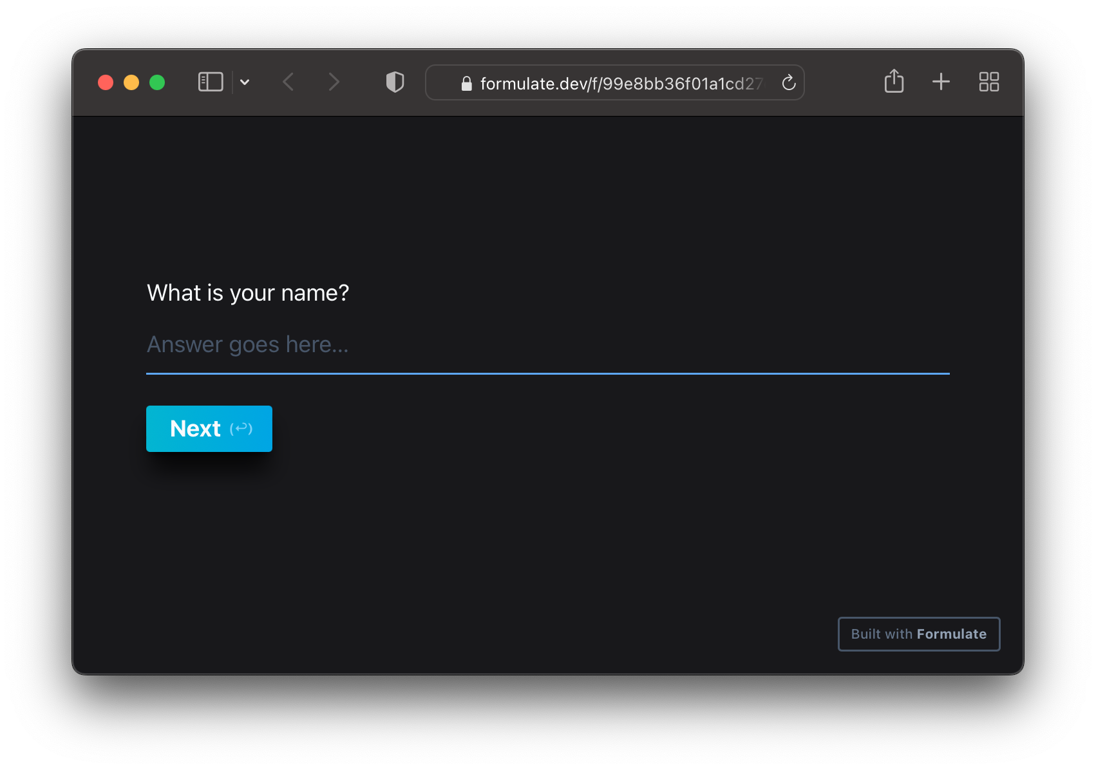Screen dimensions: 1096x770
Task: Click the enter-key hint inside Next button
Action: (241, 429)
